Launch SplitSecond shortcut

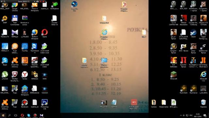tap(203, 49)
